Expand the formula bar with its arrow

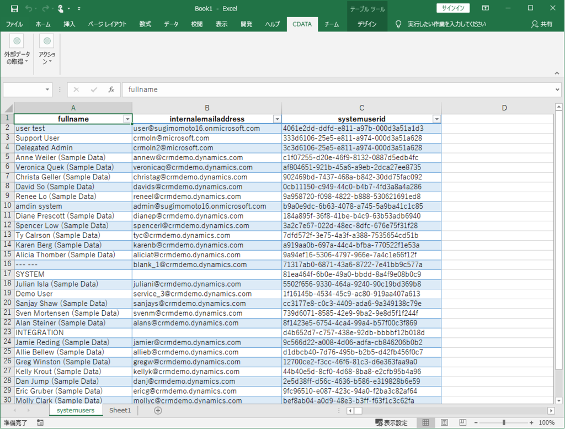click(557, 89)
